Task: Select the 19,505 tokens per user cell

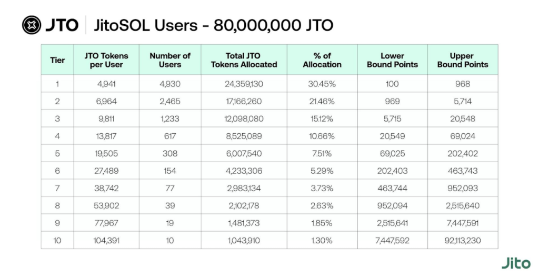Action: coord(106,153)
